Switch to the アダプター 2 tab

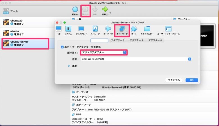pyautogui.click(x=118, y=40)
